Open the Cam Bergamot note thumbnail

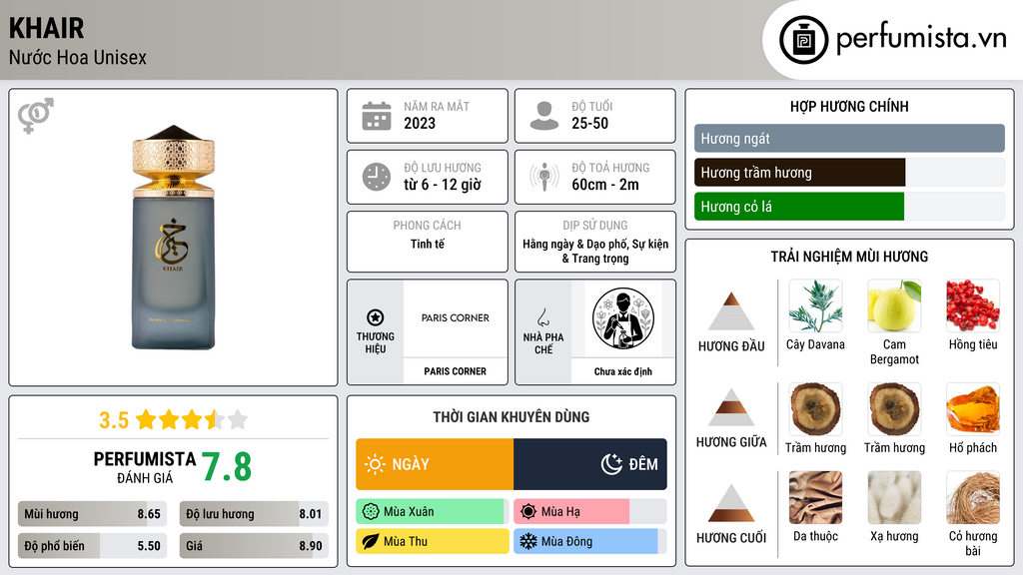click(x=894, y=305)
